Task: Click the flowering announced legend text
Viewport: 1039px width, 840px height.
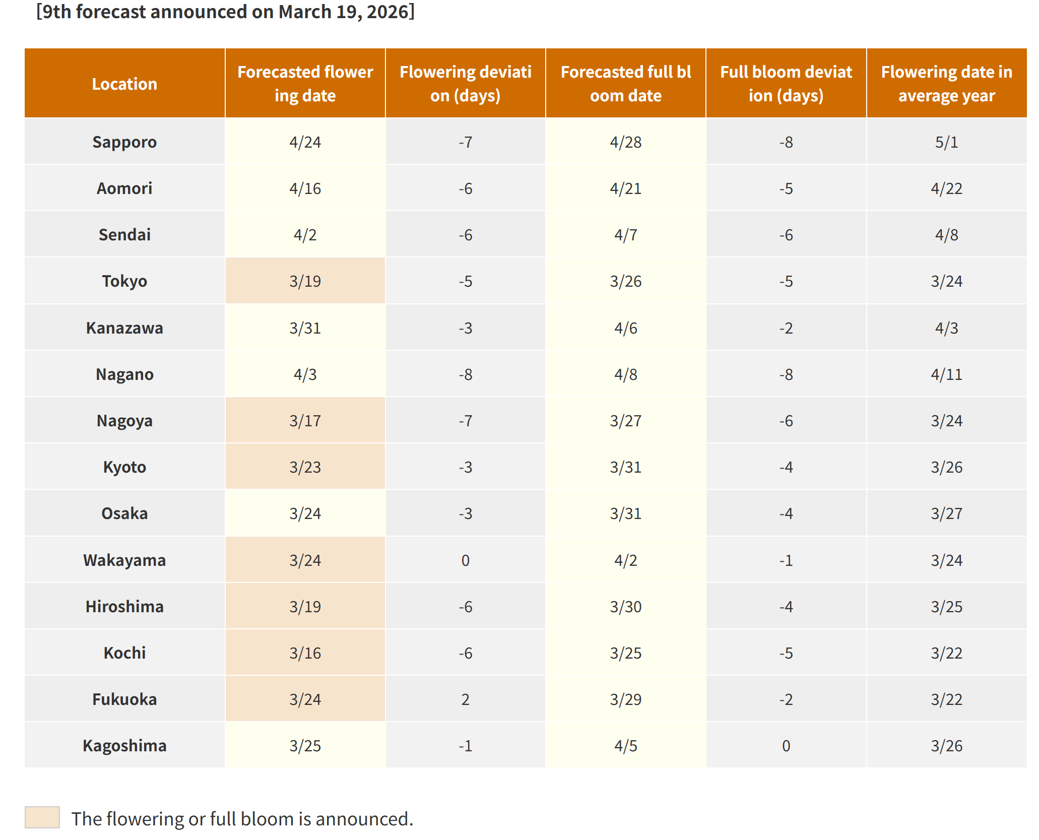Action: (242, 819)
